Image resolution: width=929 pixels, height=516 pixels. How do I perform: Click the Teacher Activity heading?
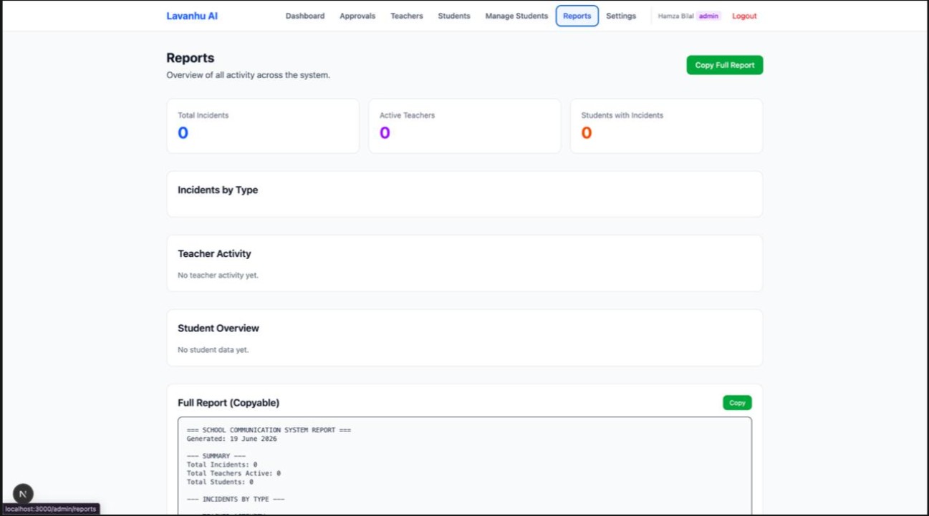(x=214, y=253)
